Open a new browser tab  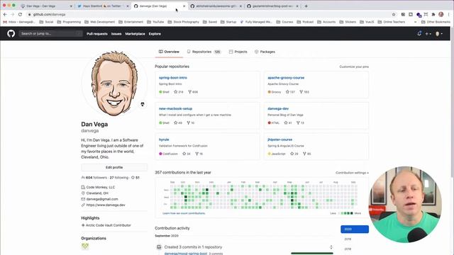[x=306, y=6]
